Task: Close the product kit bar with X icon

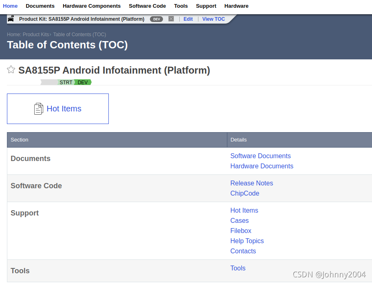Action: tap(171, 19)
